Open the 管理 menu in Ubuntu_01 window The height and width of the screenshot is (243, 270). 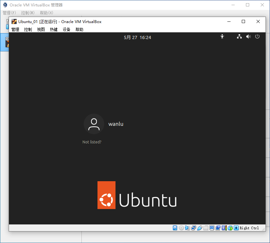click(x=15, y=29)
